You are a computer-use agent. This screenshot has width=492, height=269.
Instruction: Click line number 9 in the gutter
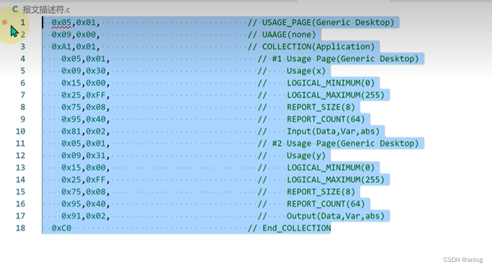tap(23, 119)
